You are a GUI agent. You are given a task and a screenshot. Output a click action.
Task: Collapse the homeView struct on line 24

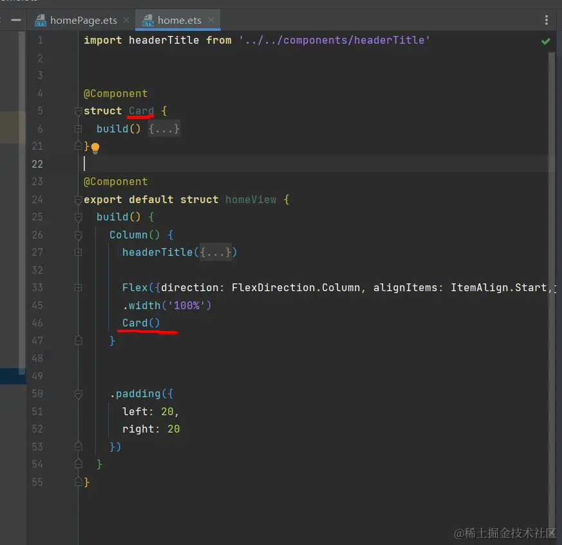pyautogui.click(x=78, y=200)
